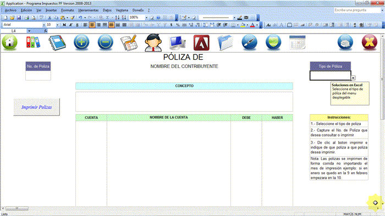Click the blue paintbrush circle icon

[249, 42]
